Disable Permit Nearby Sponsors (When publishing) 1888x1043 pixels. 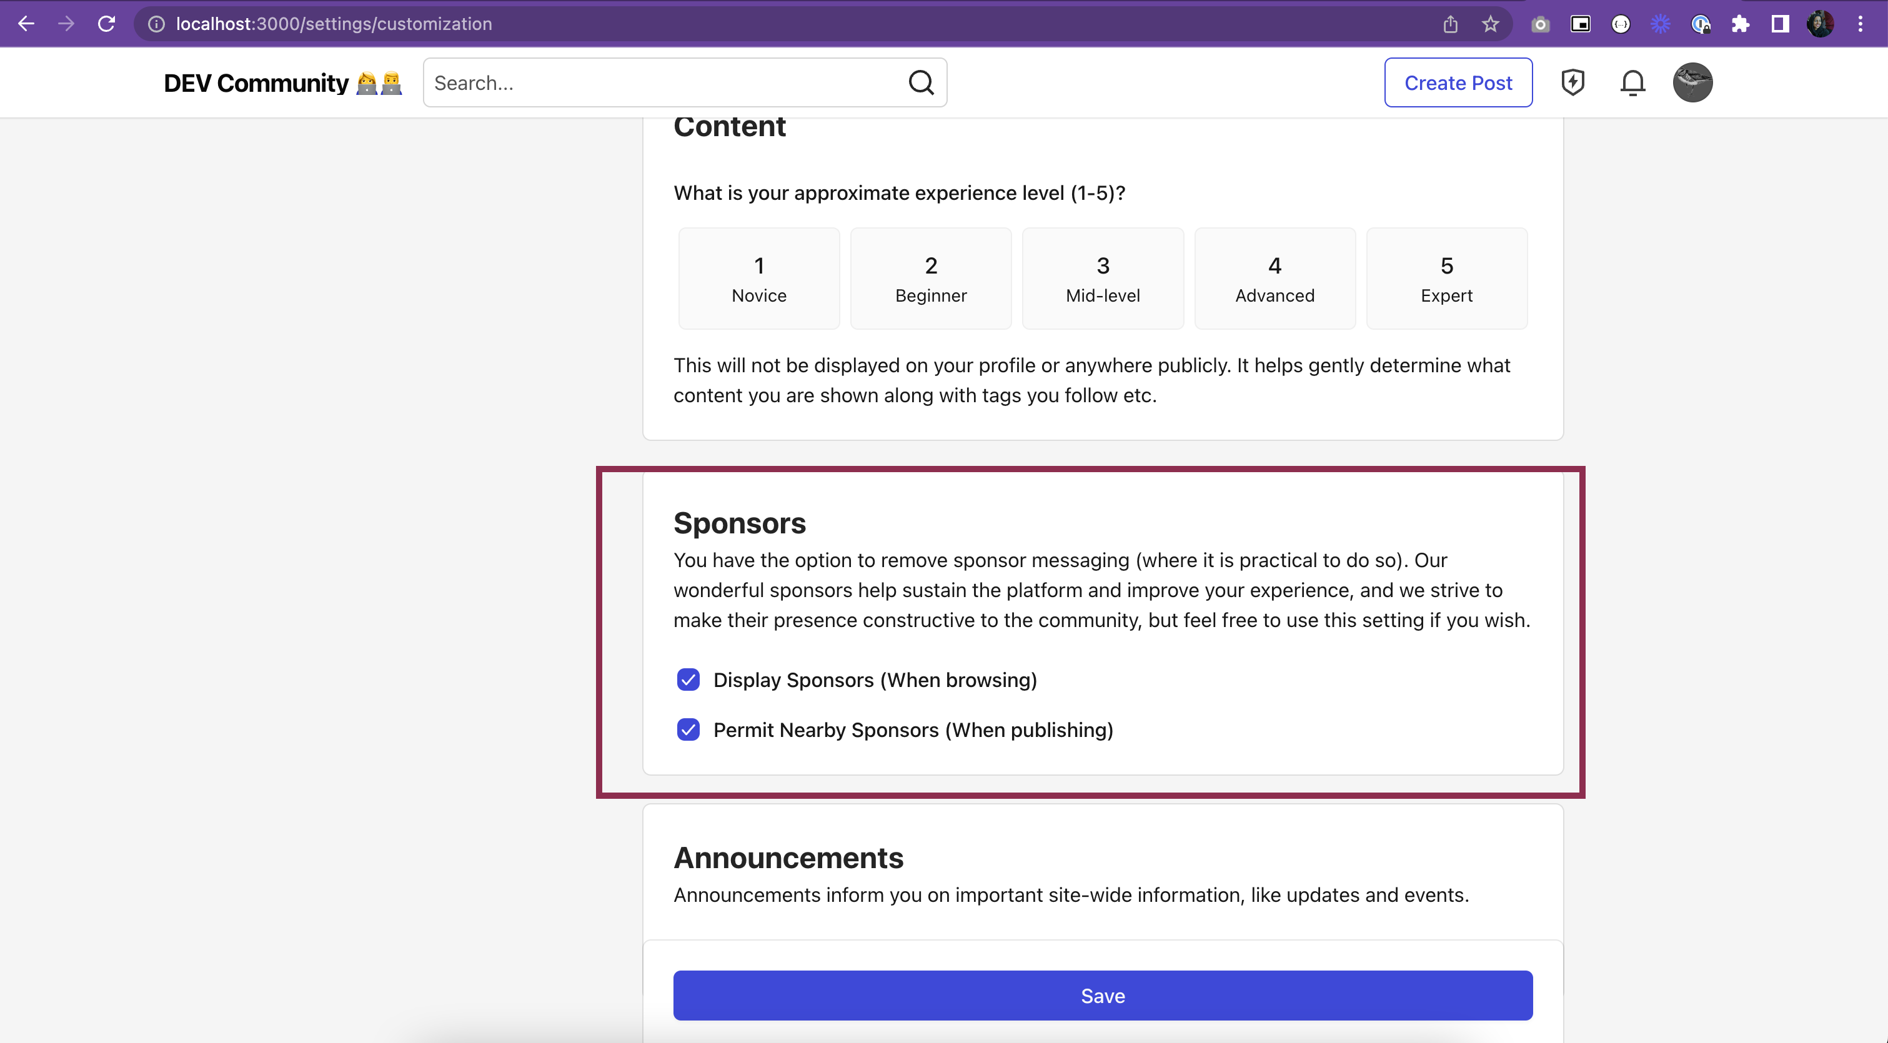click(x=688, y=729)
